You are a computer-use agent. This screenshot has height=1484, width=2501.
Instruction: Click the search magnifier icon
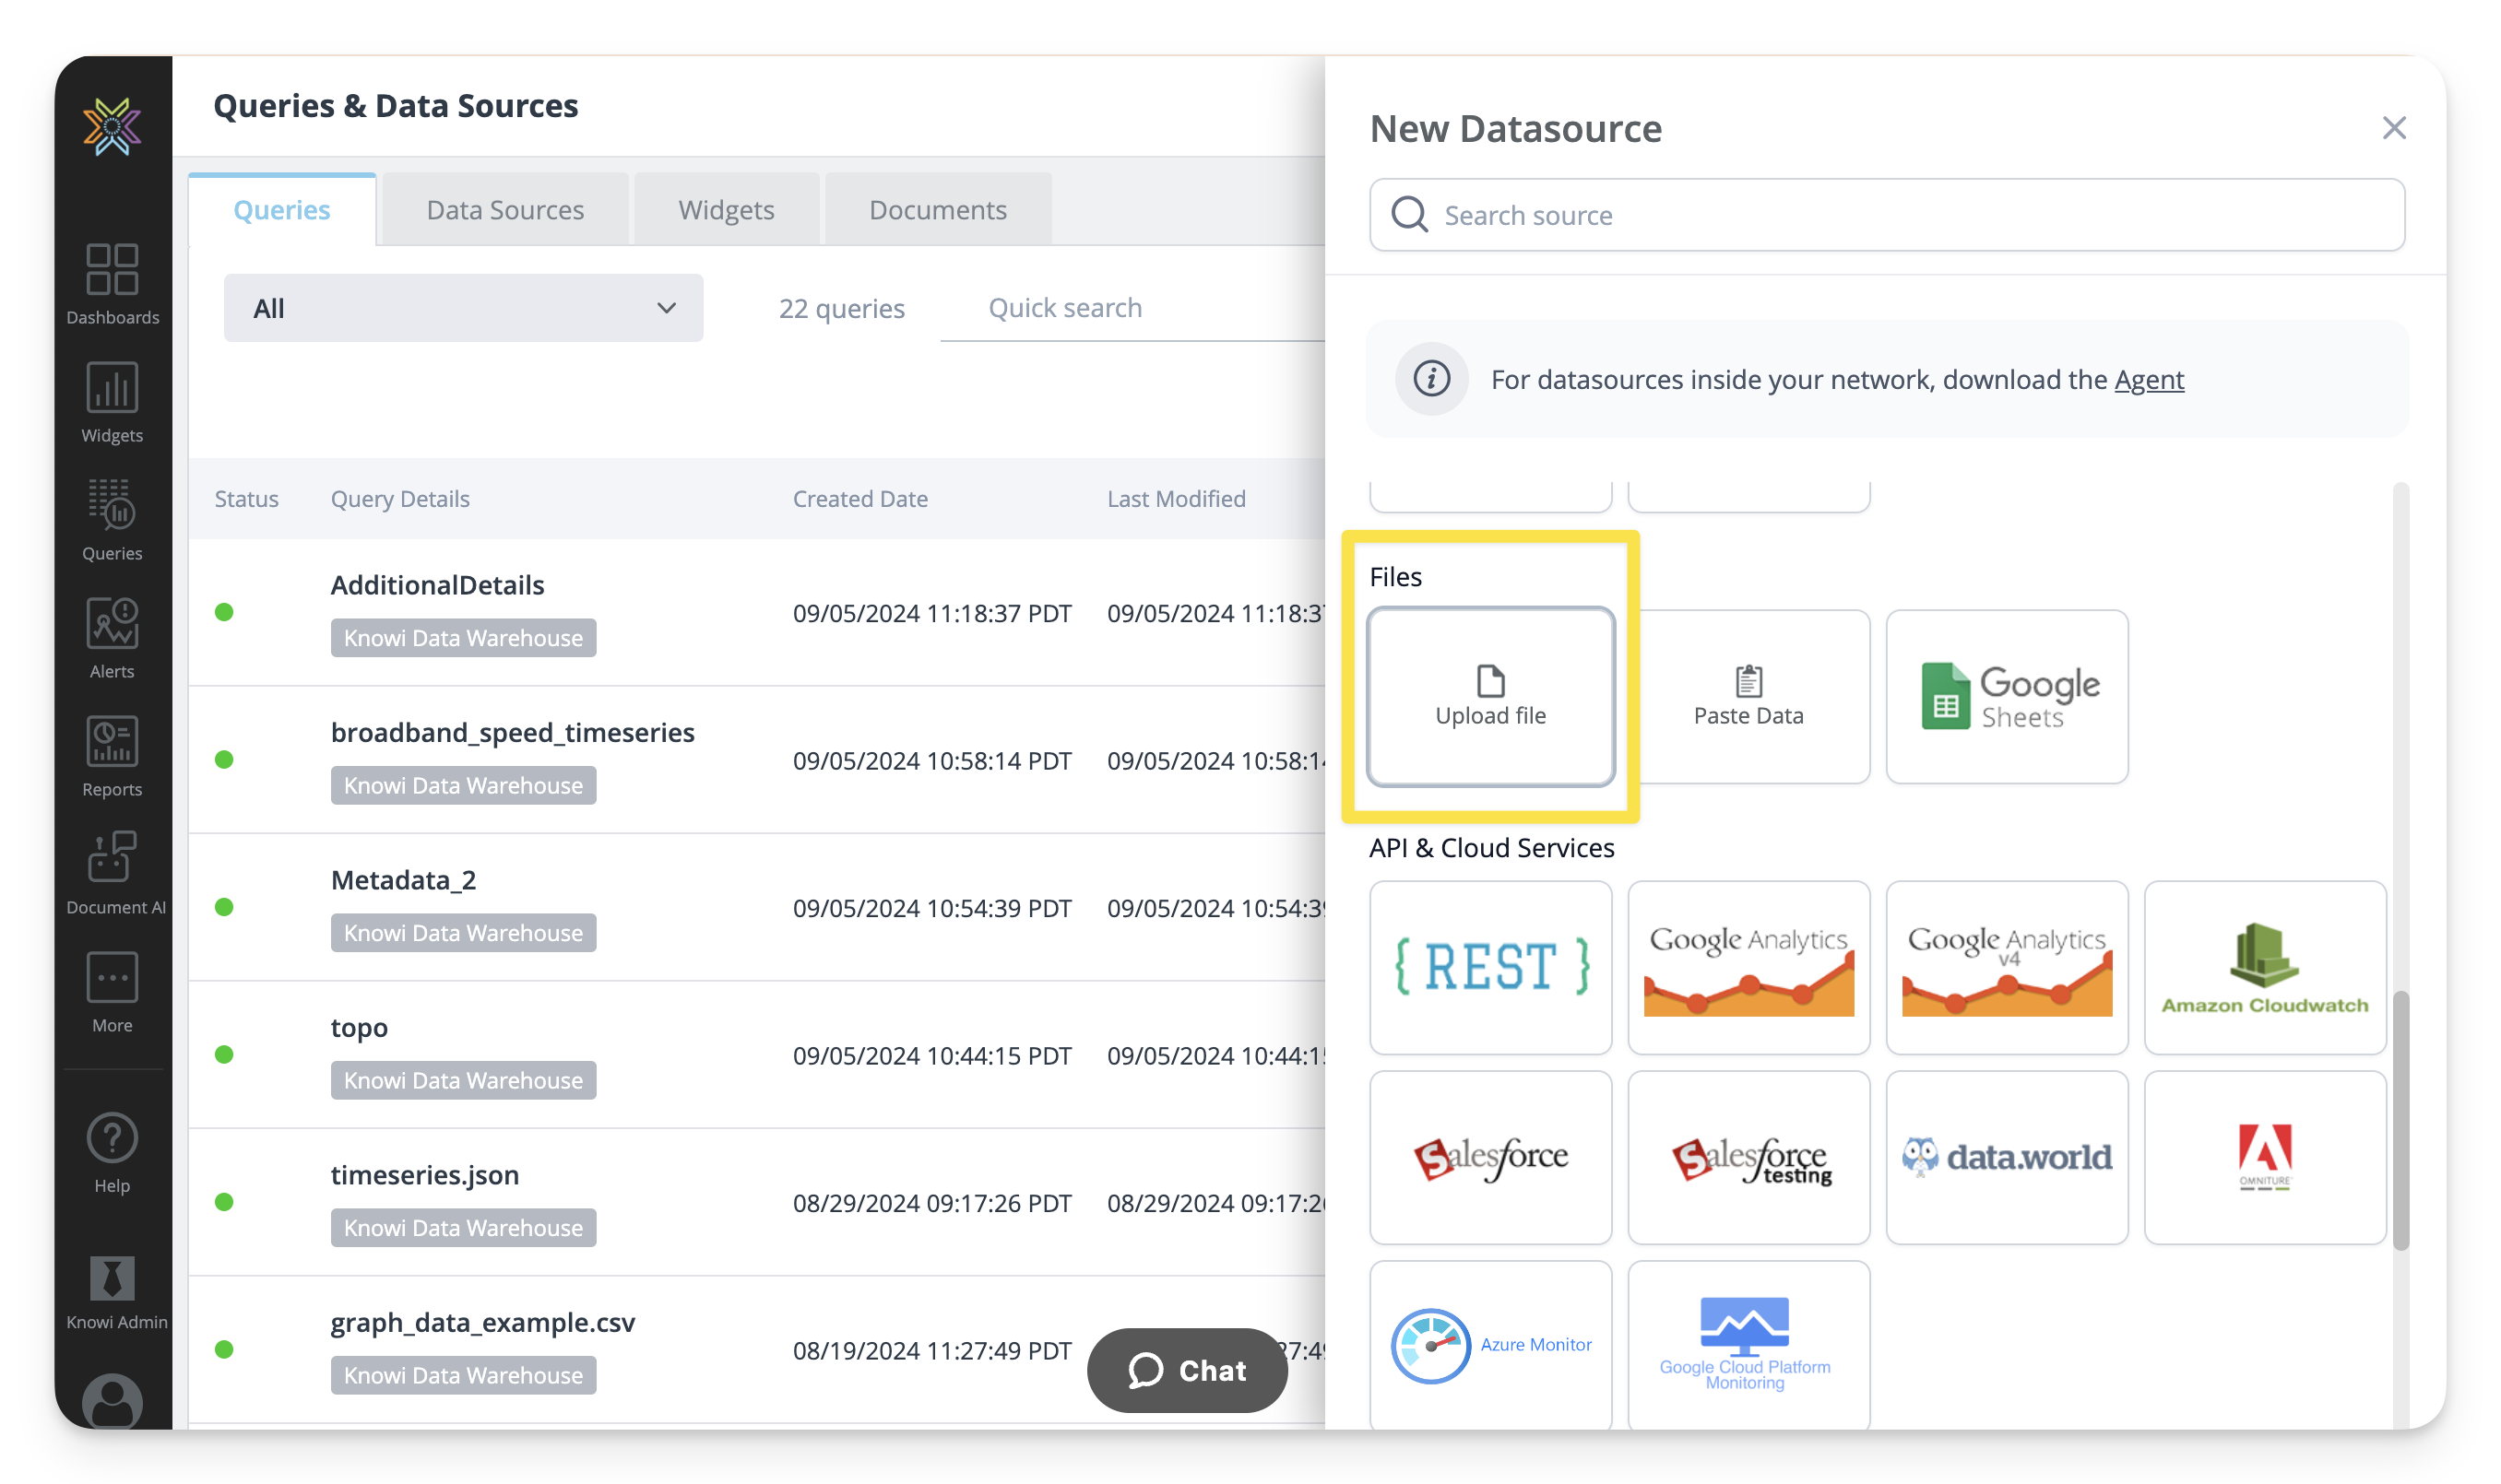(x=1409, y=215)
